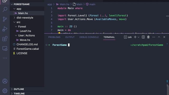
Task: Switch to the OUTPUT tab
Action: [x=70, y=37]
